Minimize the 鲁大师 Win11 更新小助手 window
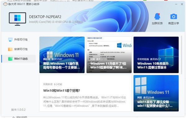Viewport: 186px width, 118px height. click(176, 4)
